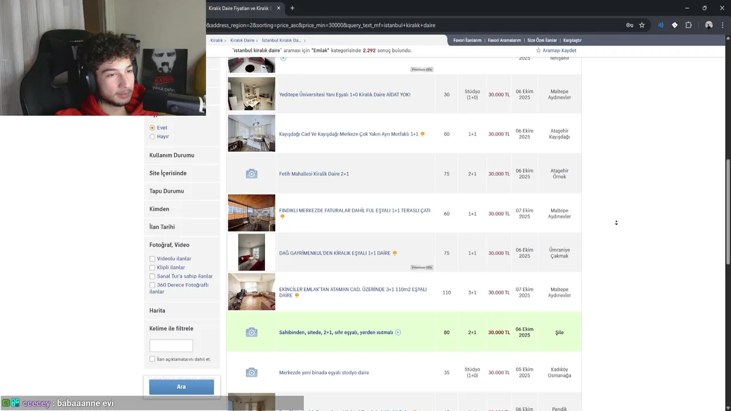Click the camera placeholder icon of Fetih Mahallesi listing

(251, 174)
